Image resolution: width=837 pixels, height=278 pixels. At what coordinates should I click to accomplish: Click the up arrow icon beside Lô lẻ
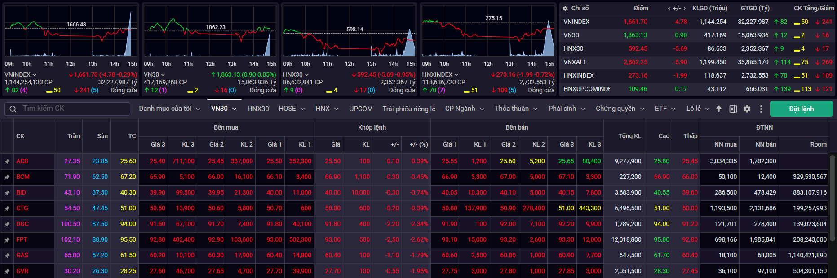[x=719, y=109]
